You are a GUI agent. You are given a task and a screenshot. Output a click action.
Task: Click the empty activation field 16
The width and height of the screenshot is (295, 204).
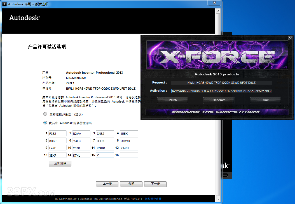click(128, 155)
